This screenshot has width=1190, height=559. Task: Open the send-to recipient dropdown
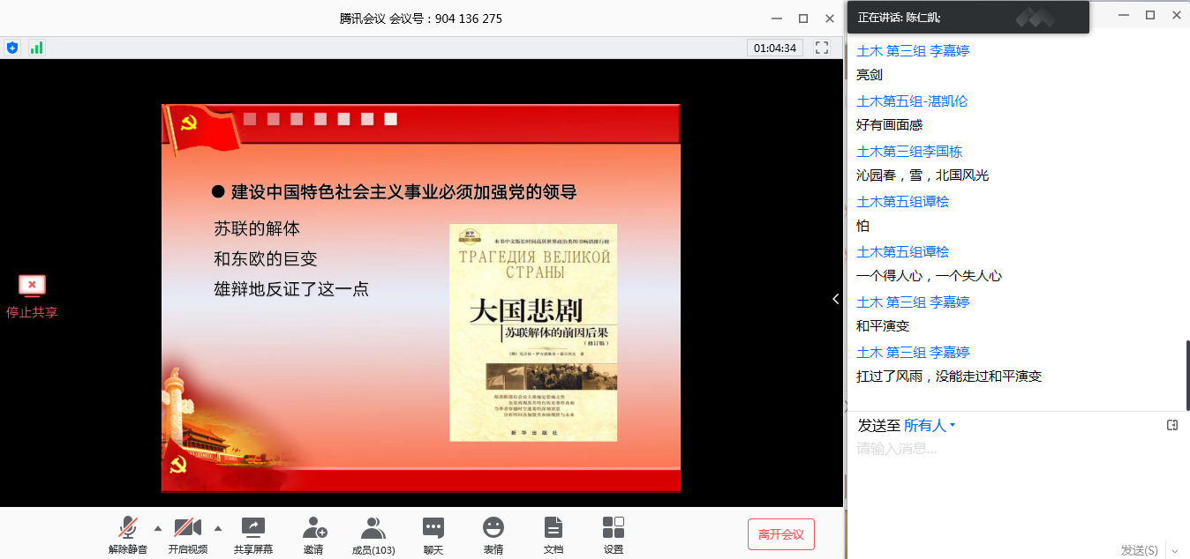coord(930,426)
